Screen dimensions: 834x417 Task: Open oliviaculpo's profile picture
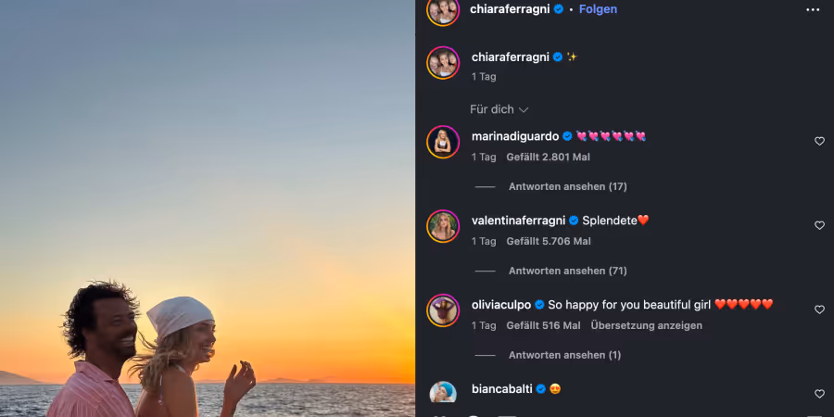coord(443,310)
